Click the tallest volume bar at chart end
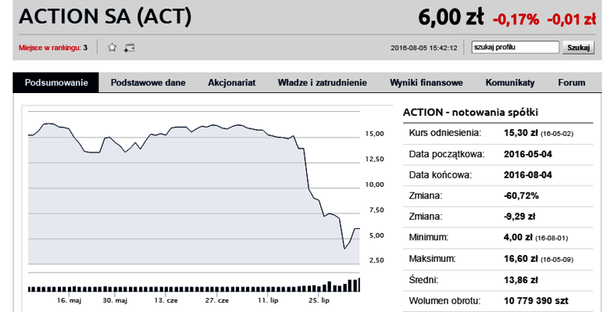This screenshot has height=312, width=614. click(359, 285)
